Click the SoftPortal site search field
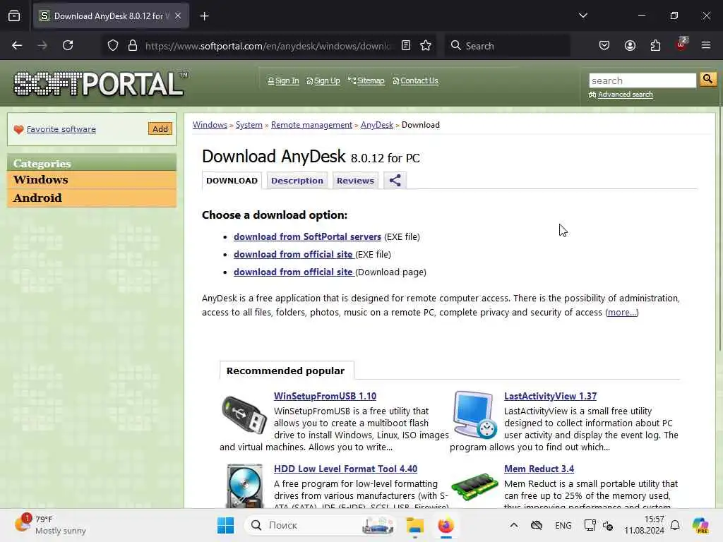723x542 pixels. tap(643, 80)
